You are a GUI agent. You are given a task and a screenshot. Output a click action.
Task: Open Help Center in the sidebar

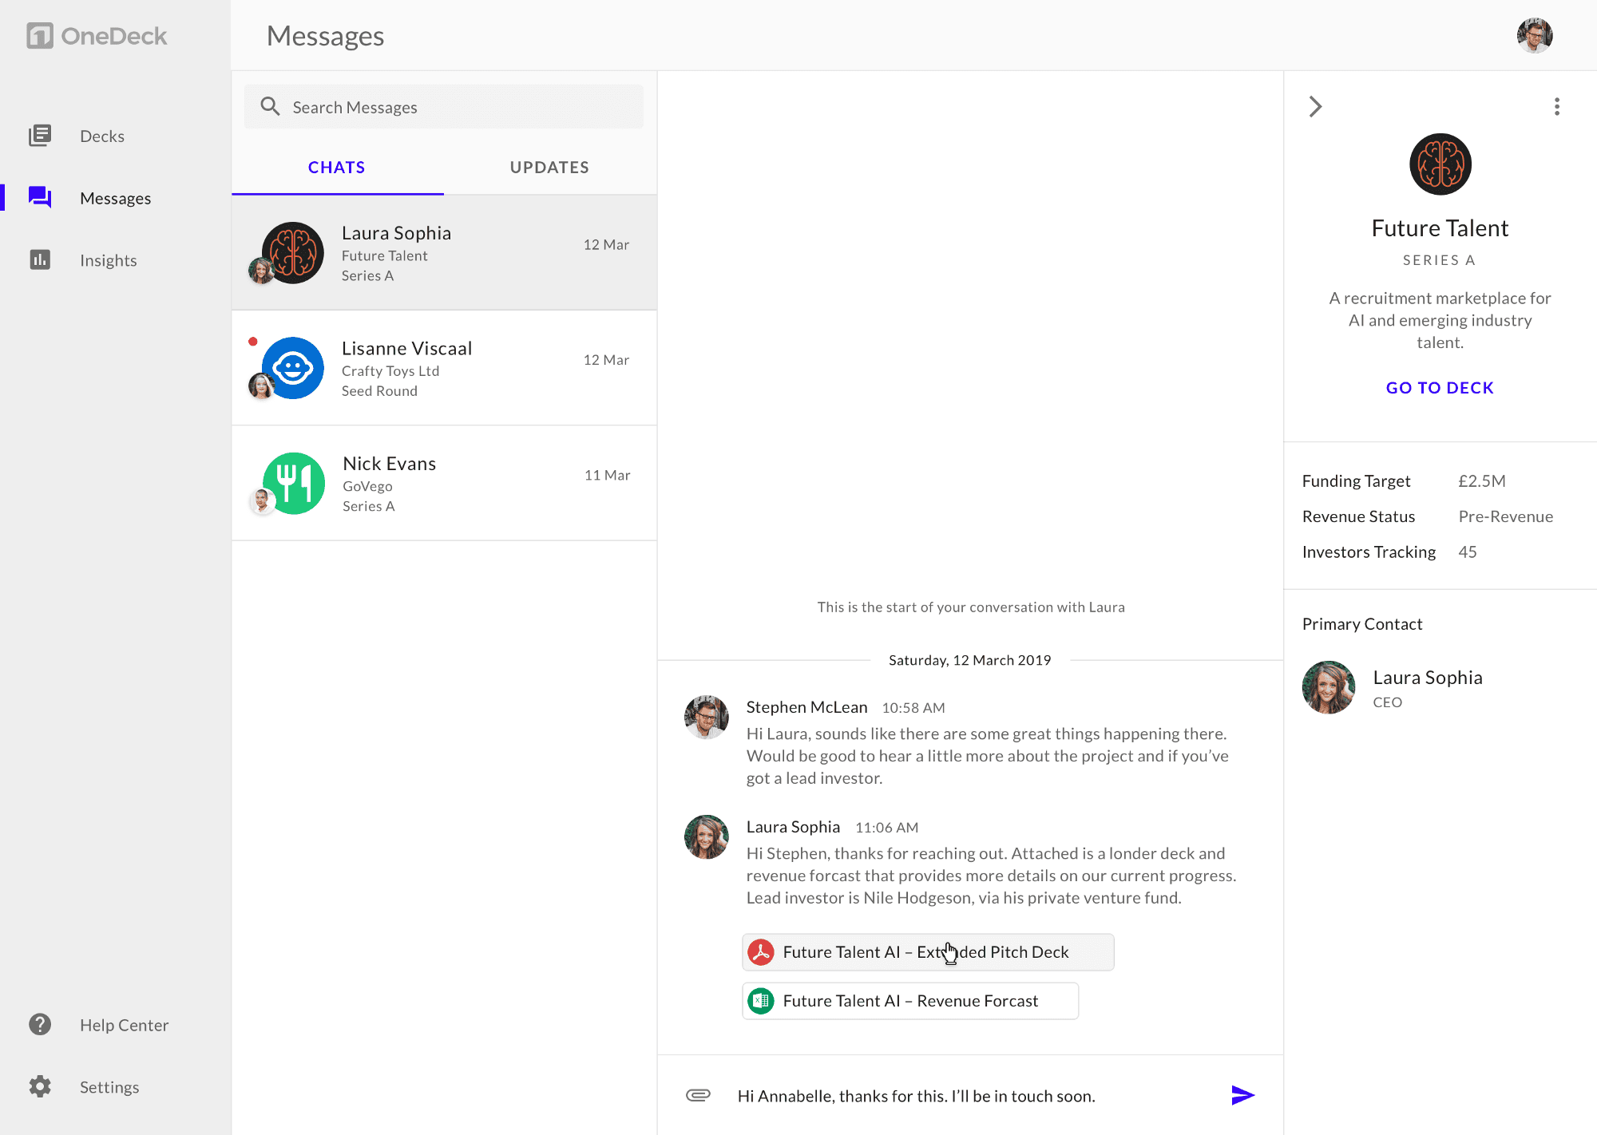(125, 1025)
